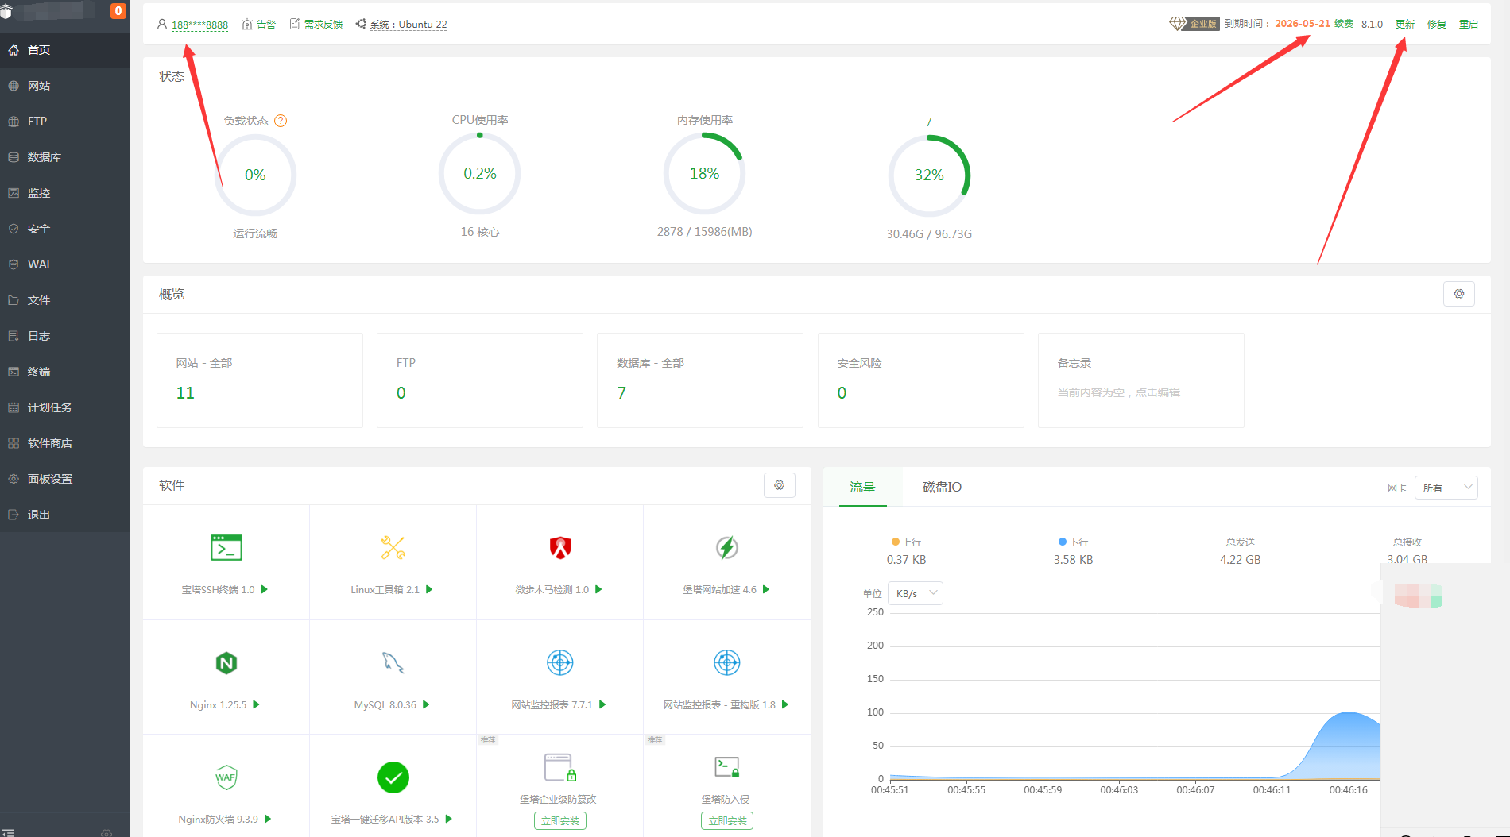Open the KB/s unit dropdown
The image size is (1510, 837).
click(x=916, y=593)
